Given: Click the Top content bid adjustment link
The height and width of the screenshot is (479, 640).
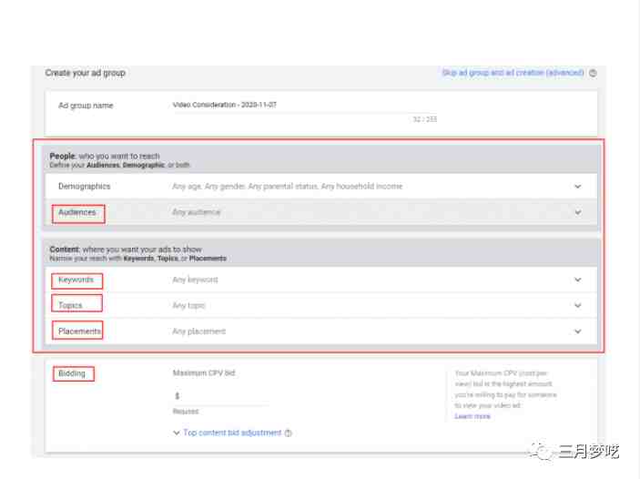Looking at the screenshot, I should [x=232, y=433].
